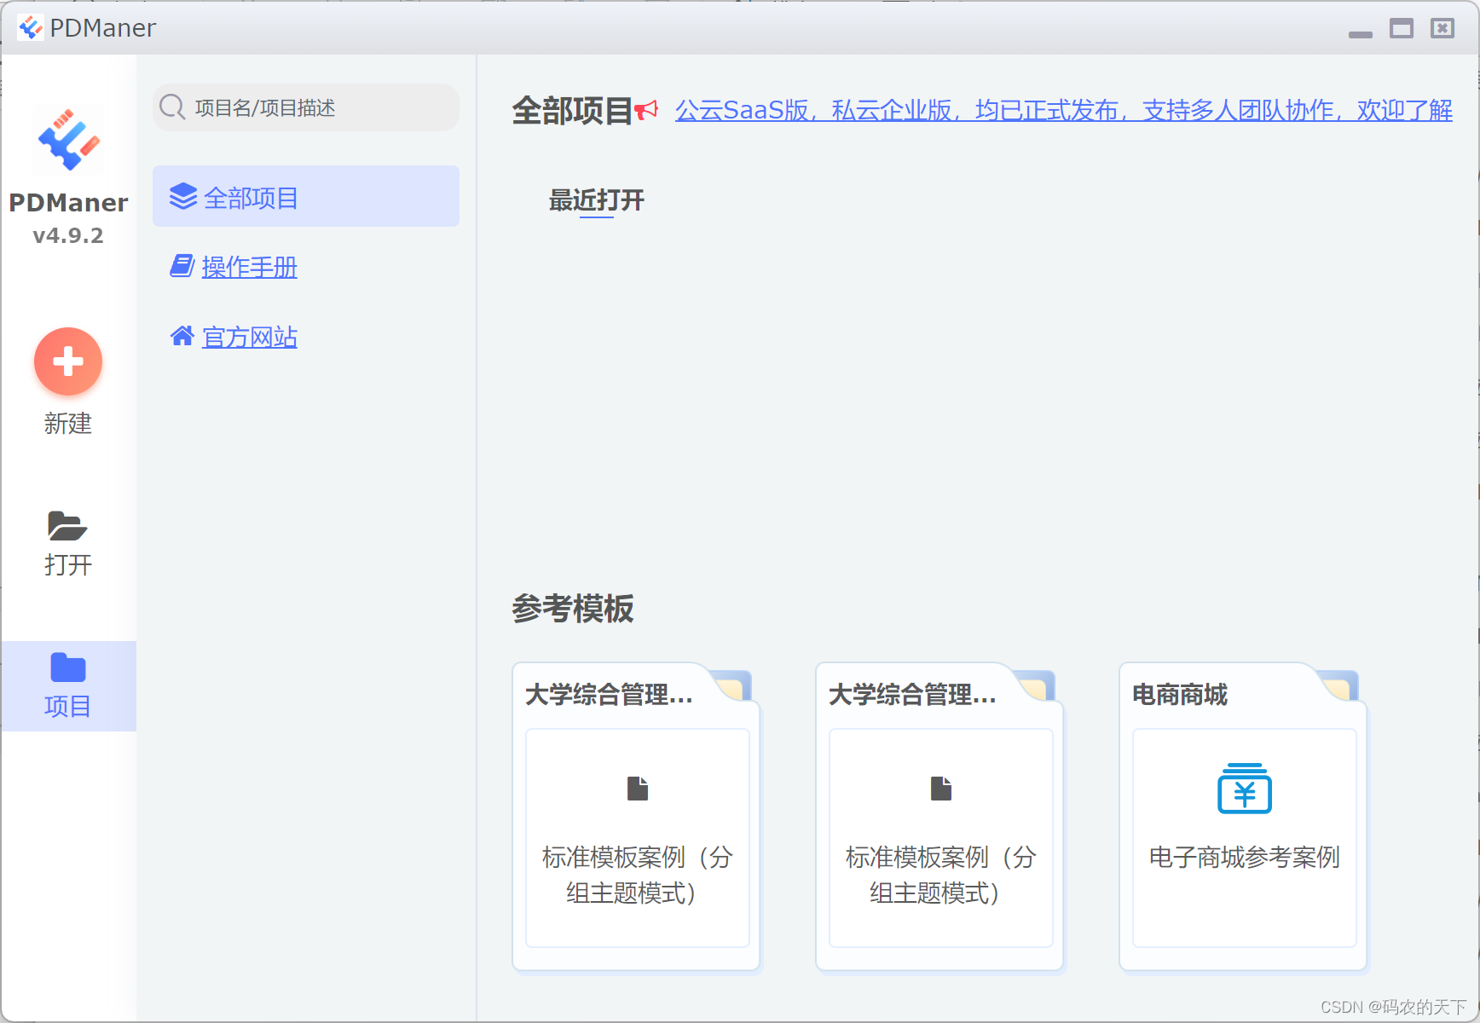Click the layers icon beside 全部项目
This screenshot has height=1023, width=1480.
point(182,197)
